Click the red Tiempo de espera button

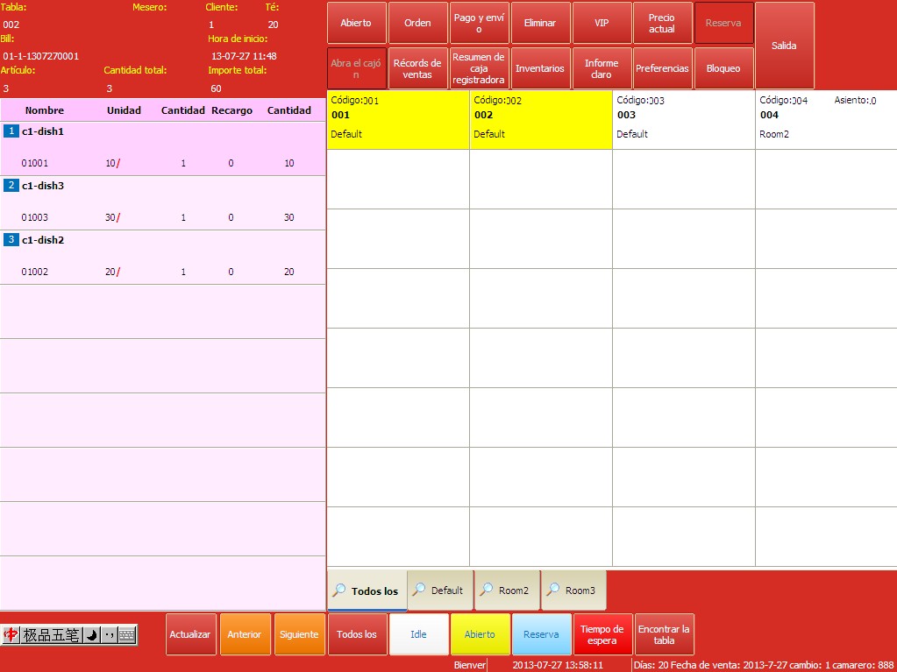click(602, 634)
